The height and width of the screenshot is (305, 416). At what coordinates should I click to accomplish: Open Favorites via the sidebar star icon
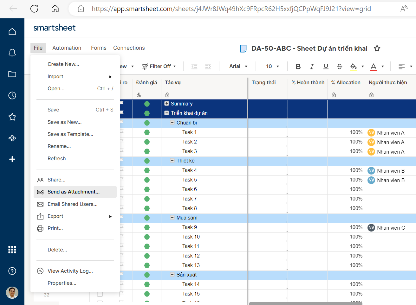[x=12, y=117]
